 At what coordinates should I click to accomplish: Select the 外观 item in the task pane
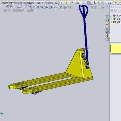(119, 16)
